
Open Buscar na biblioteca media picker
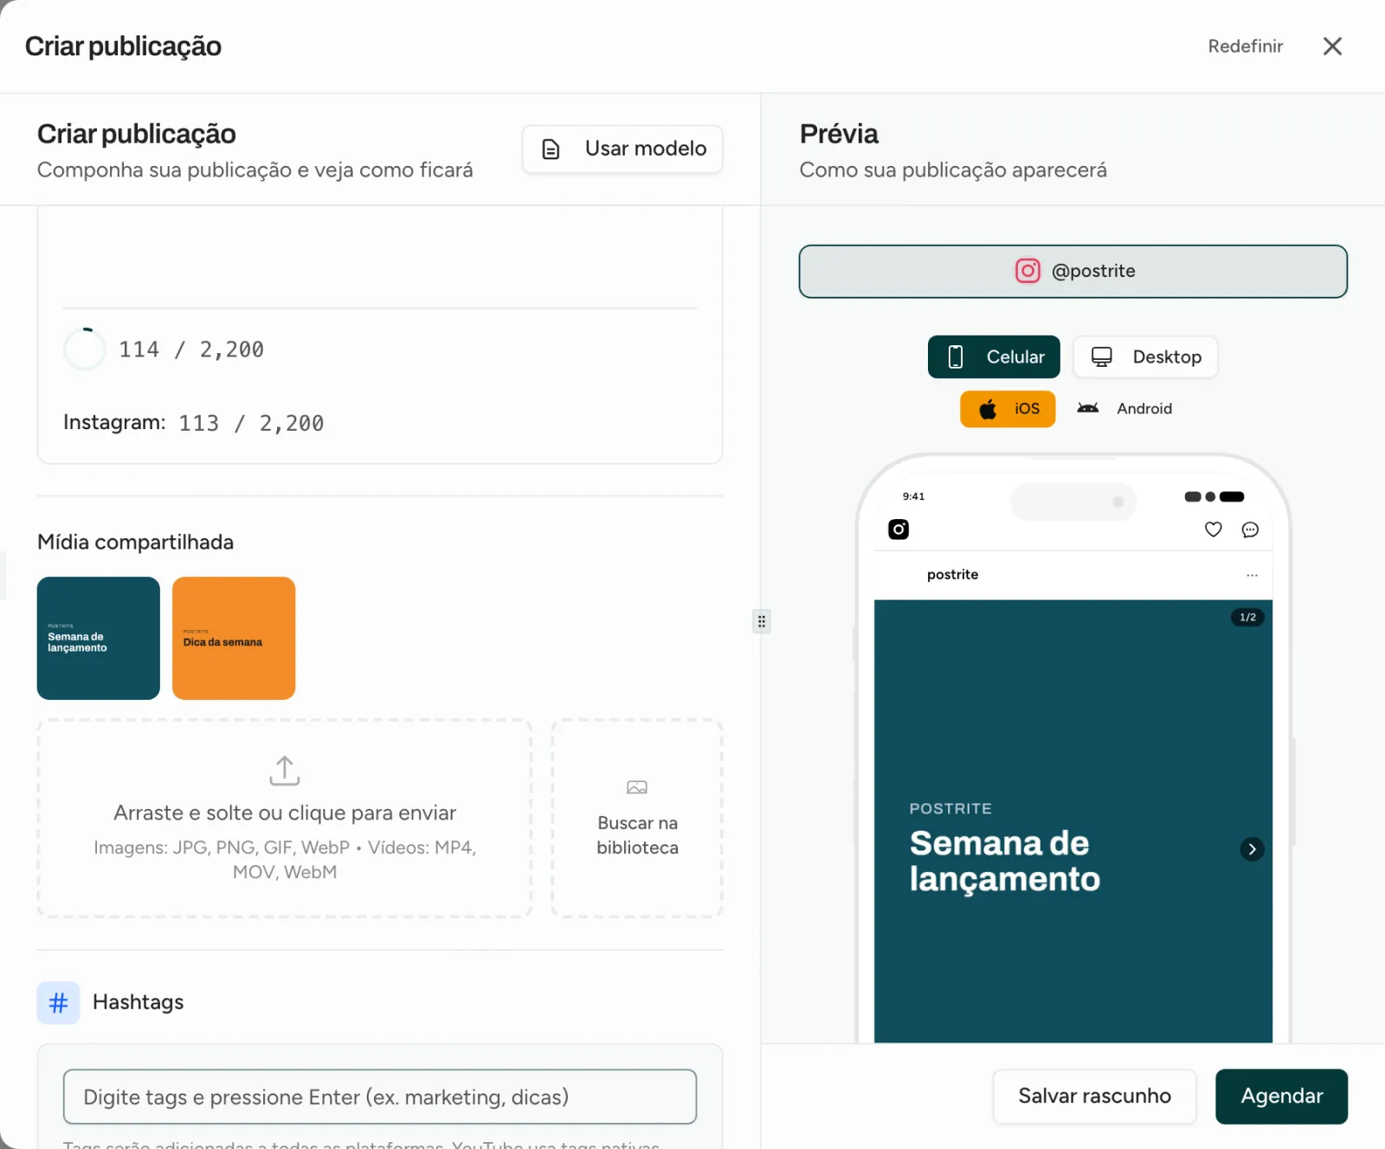(637, 818)
